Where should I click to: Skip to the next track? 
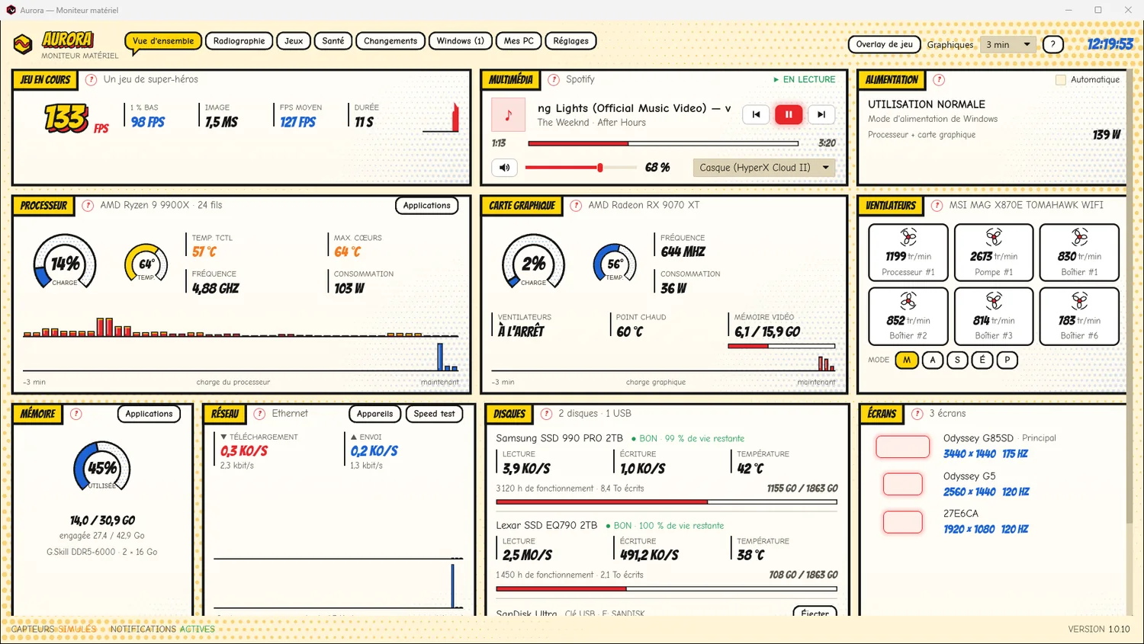pyautogui.click(x=821, y=114)
